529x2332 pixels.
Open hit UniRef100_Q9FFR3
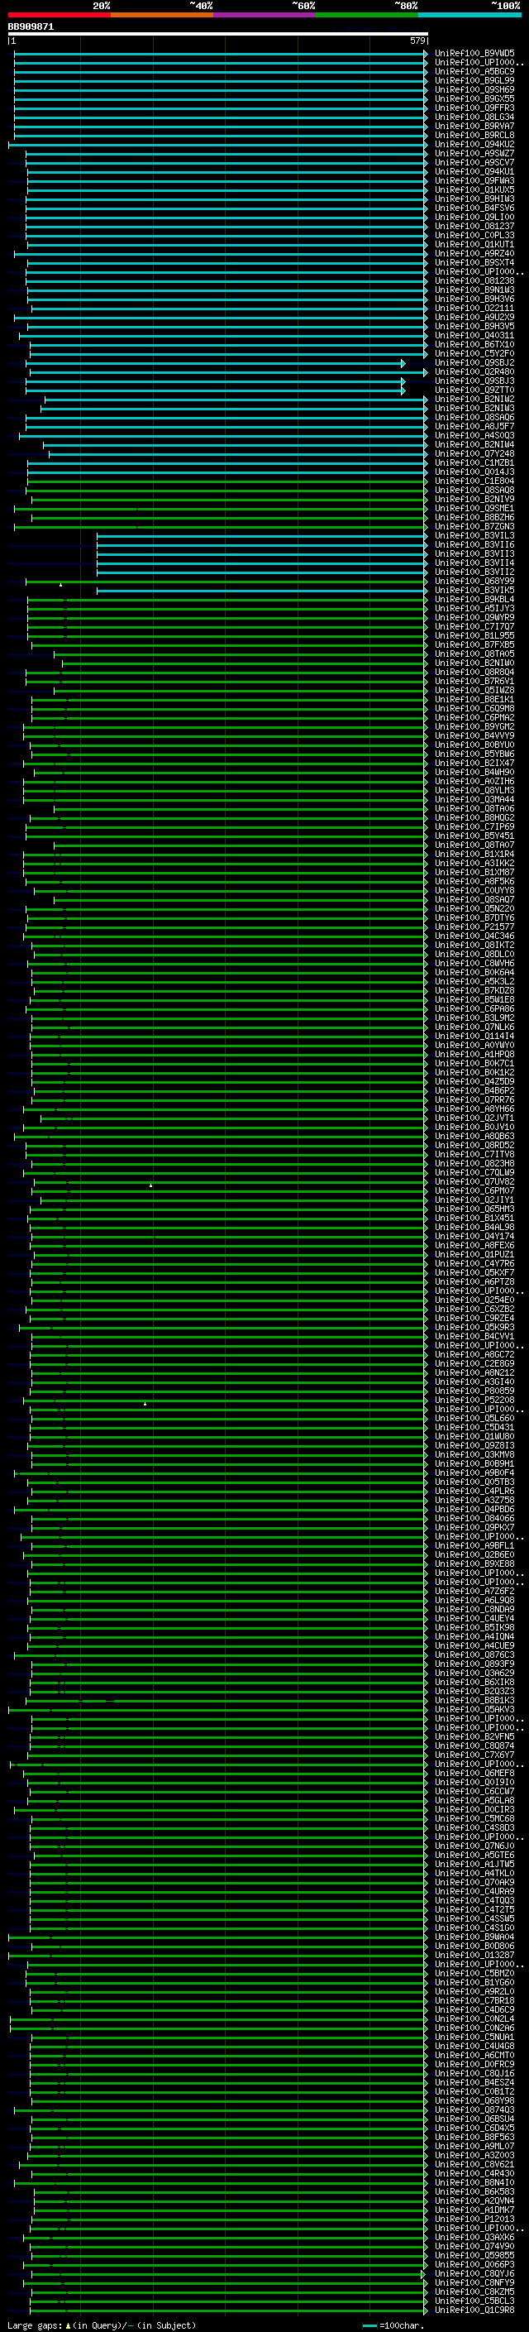point(474,108)
